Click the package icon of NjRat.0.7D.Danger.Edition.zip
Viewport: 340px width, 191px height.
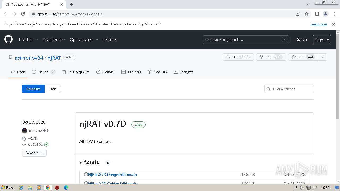[86, 174]
